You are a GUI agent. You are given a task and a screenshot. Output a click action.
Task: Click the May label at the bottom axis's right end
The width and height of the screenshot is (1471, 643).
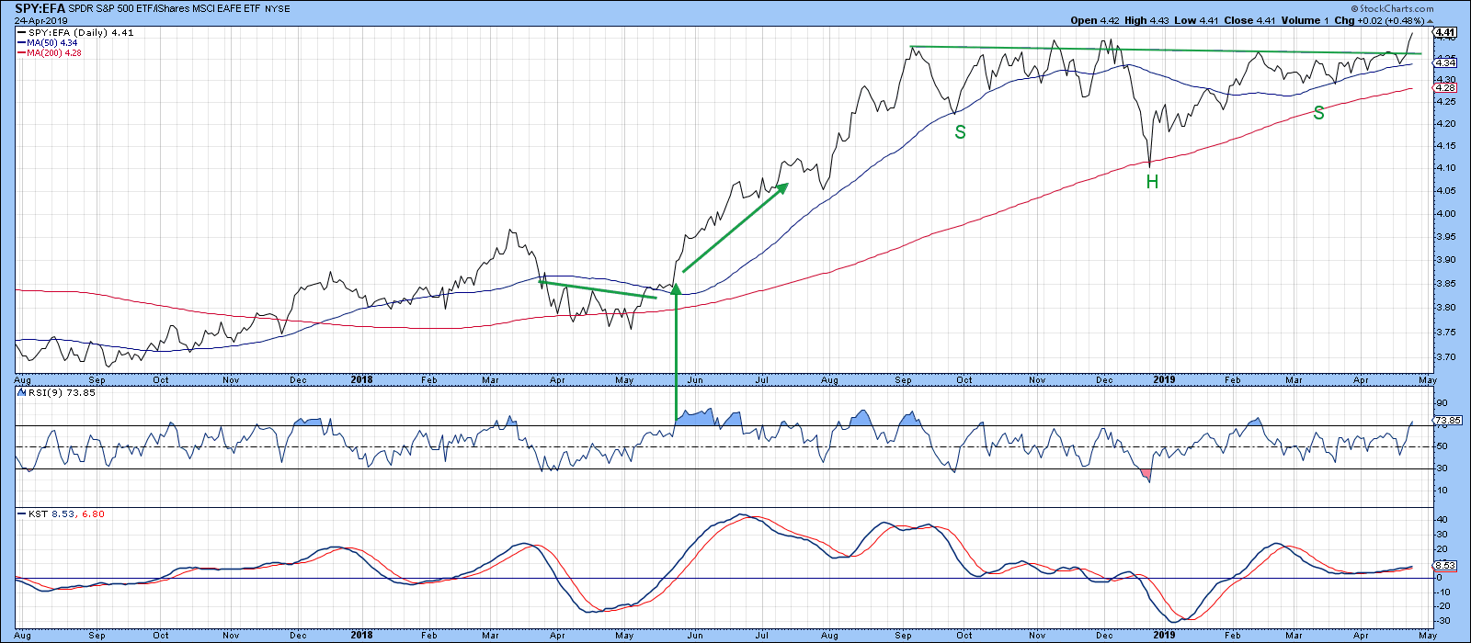click(x=1427, y=635)
